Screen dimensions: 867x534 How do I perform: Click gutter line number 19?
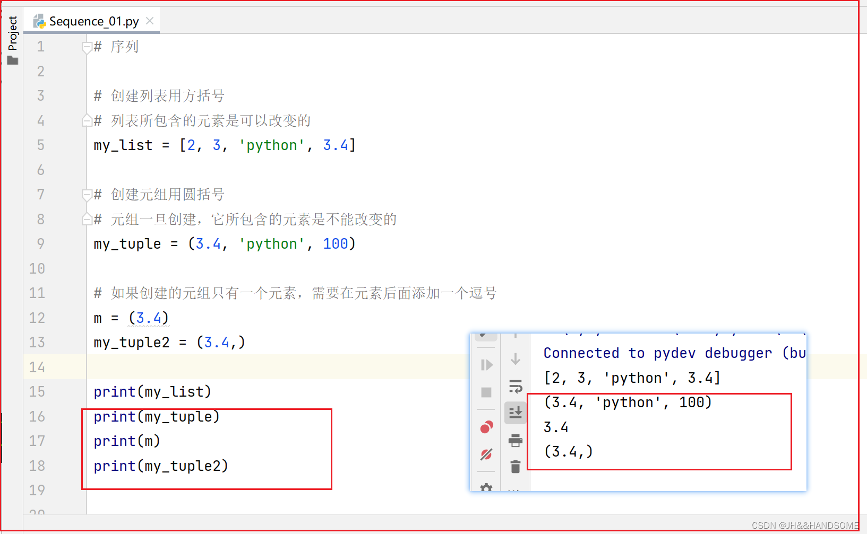click(x=37, y=490)
